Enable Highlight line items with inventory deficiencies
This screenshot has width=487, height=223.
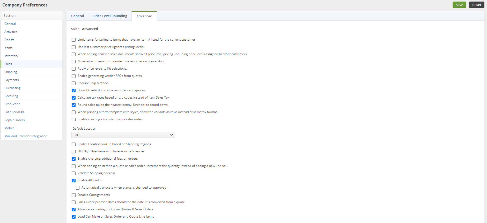tap(74, 152)
